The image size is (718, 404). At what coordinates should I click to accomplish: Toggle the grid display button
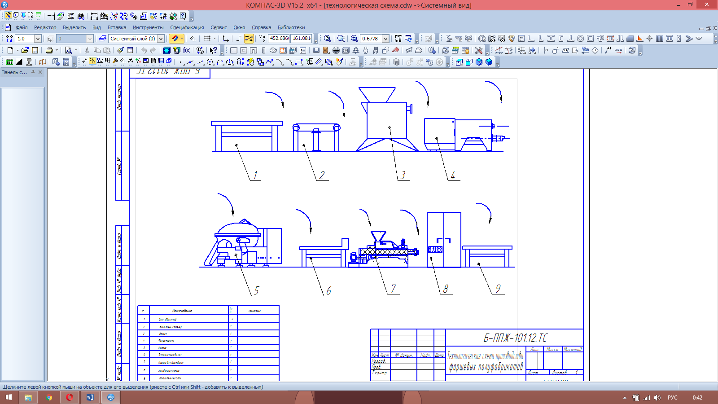(207, 39)
